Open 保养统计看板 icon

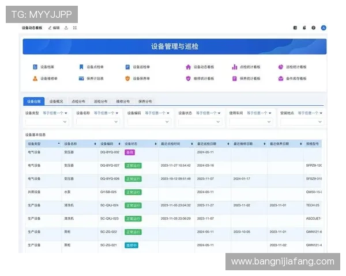(x=234, y=79)
